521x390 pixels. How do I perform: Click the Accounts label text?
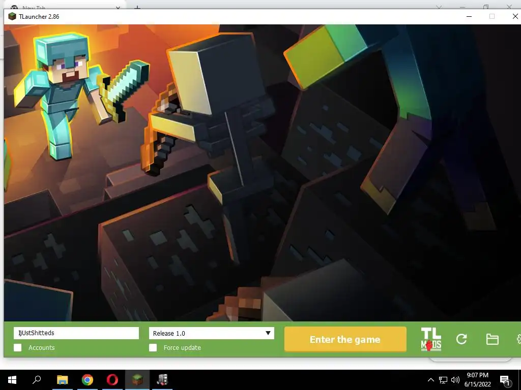42,347
